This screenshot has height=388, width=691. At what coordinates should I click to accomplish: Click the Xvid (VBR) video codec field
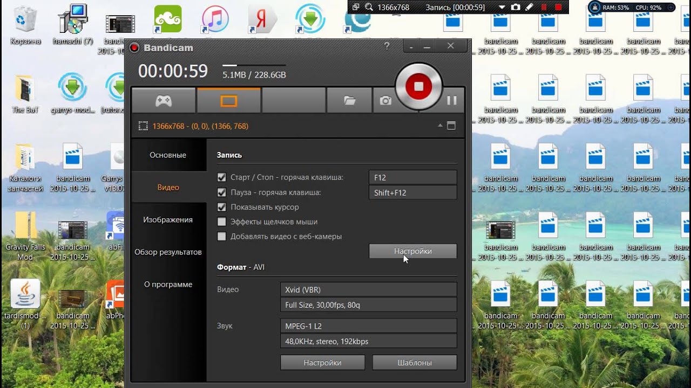(369, 289)
